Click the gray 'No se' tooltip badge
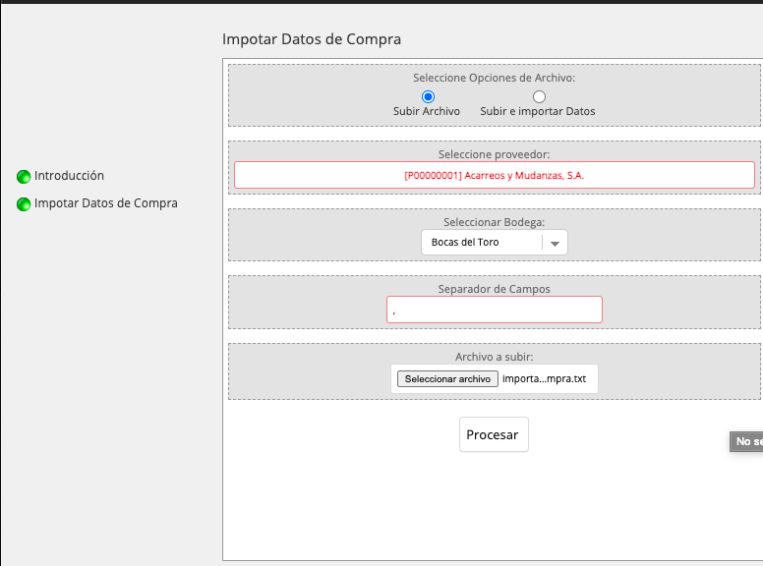This screenshot has width=763, height=566. click(x=746, y=441)
